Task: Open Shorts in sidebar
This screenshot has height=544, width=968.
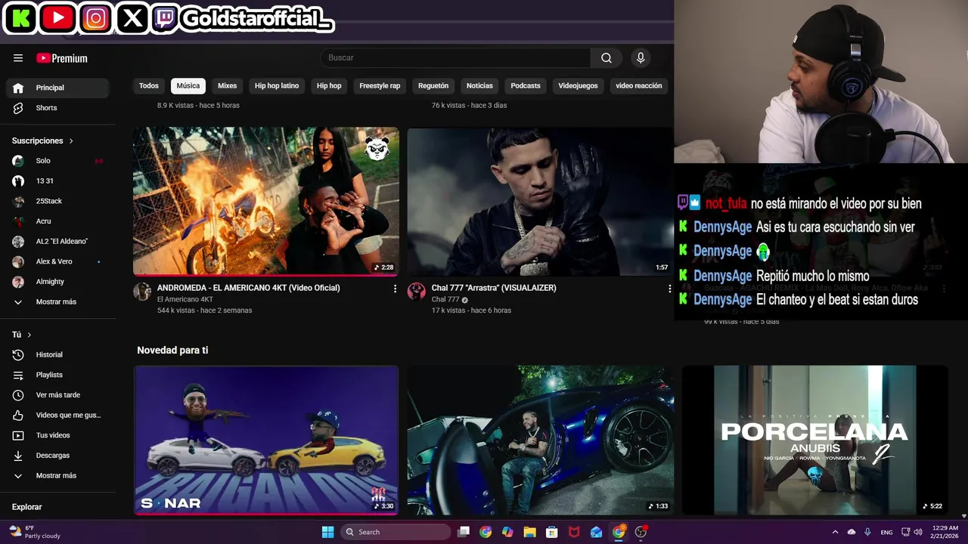Action: [x=57, y=108]
